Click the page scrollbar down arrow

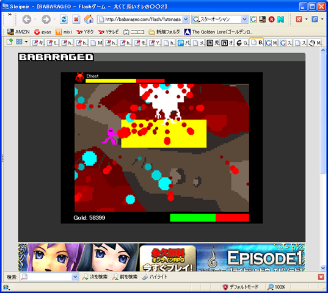point(323,268)
